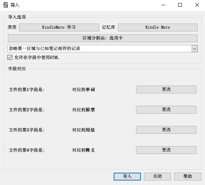Toggle the 允许在字段中使用HTML checkbox
Screen dimensions: 205x185
pyautogui.click(x=10, y=58)
